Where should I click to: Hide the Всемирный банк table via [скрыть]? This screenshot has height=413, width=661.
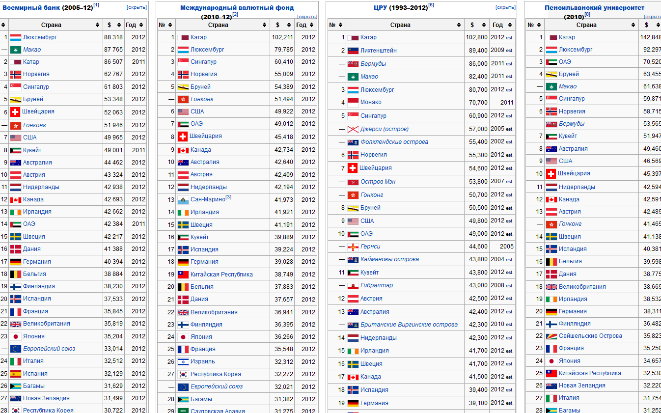(x=137, y=7)
